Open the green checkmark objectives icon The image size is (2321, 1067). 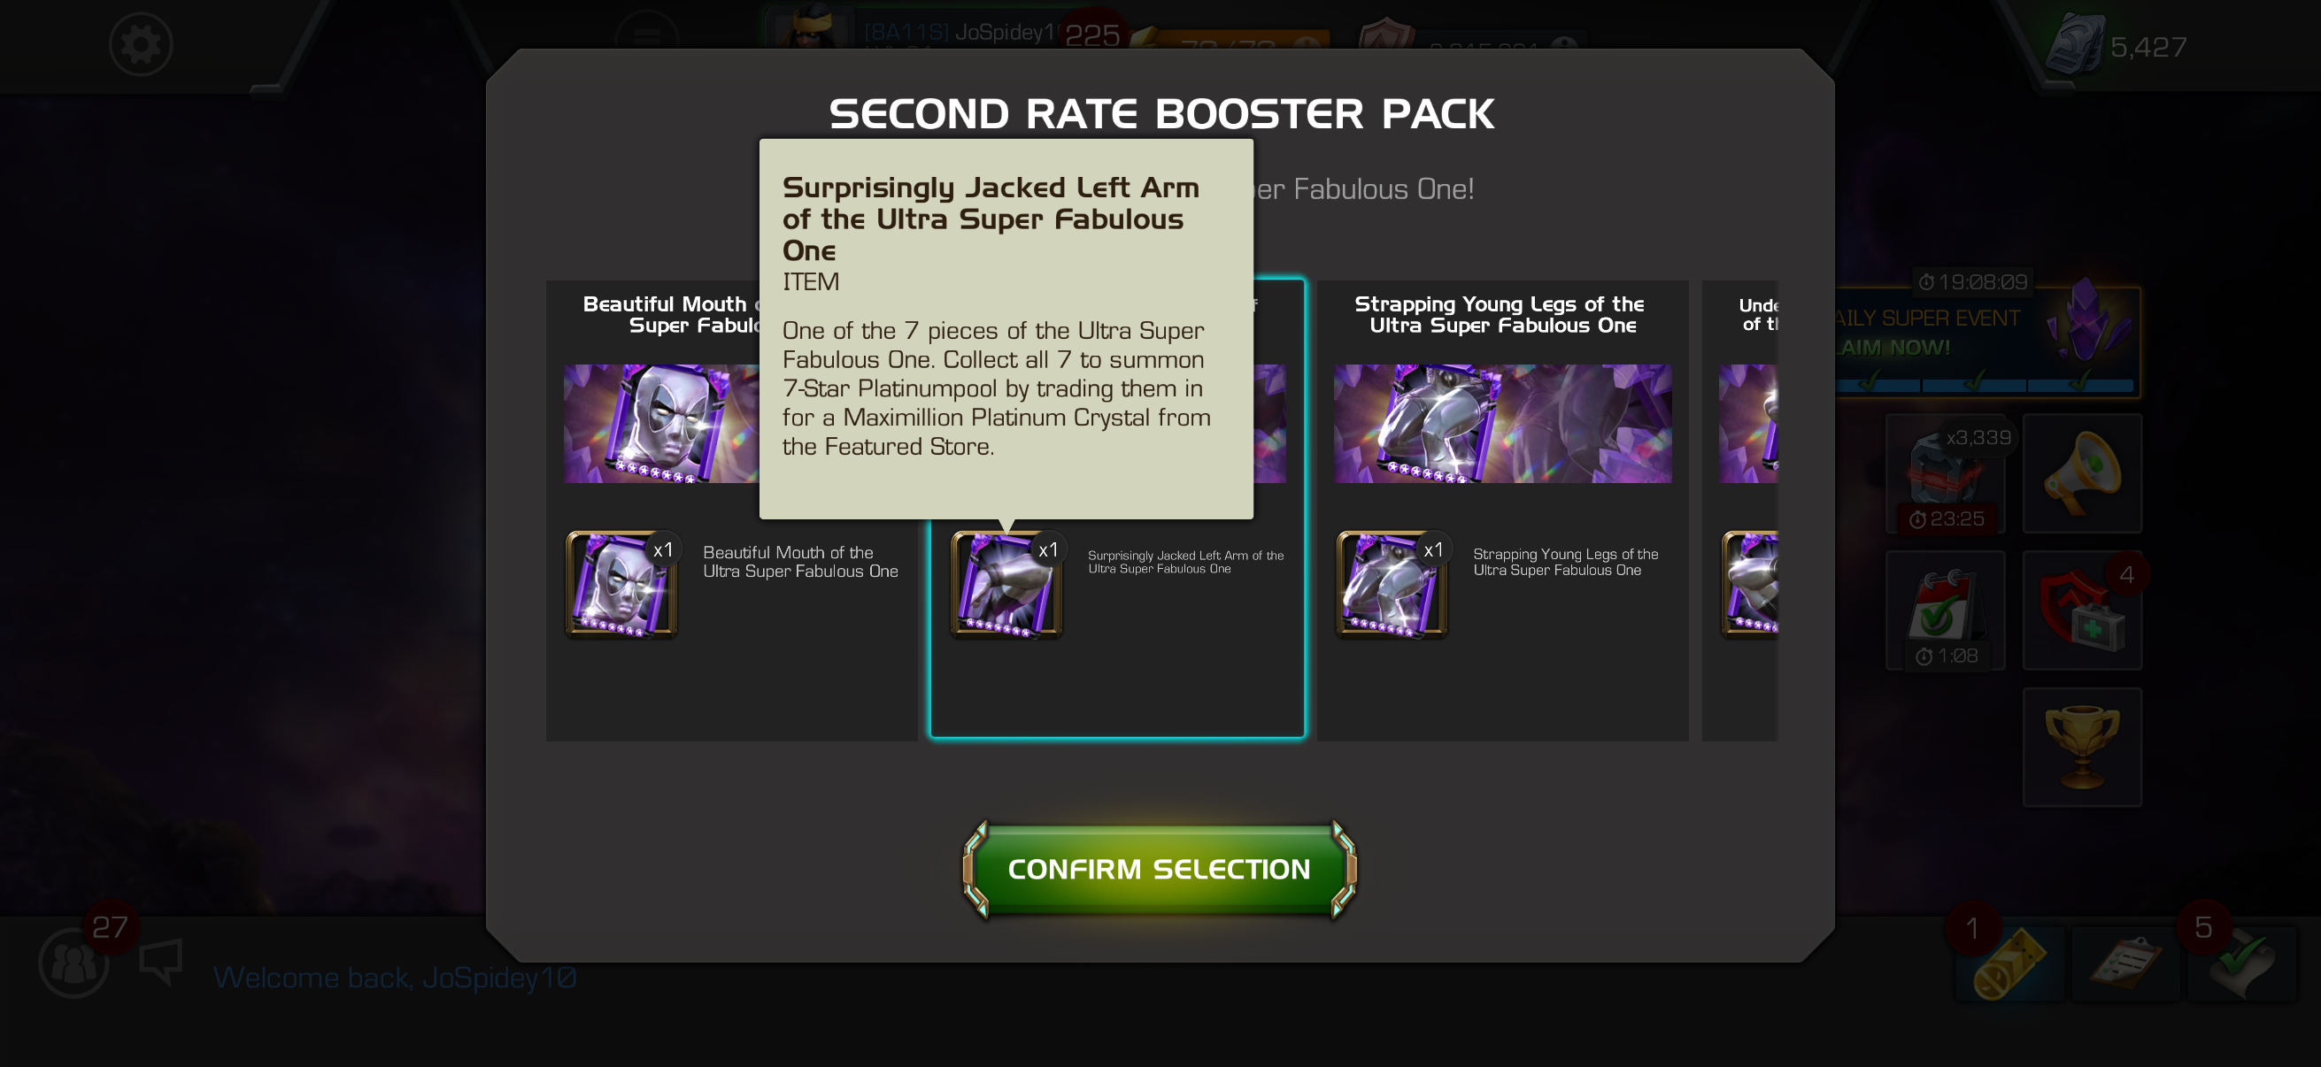coord(2240,963)
